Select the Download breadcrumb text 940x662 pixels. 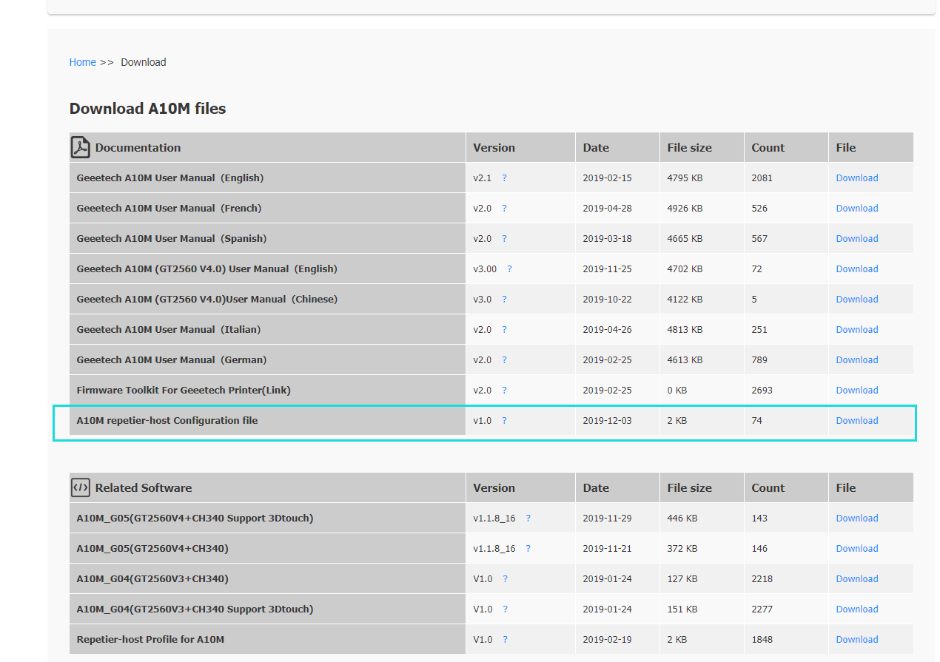[x=144, y=62]
